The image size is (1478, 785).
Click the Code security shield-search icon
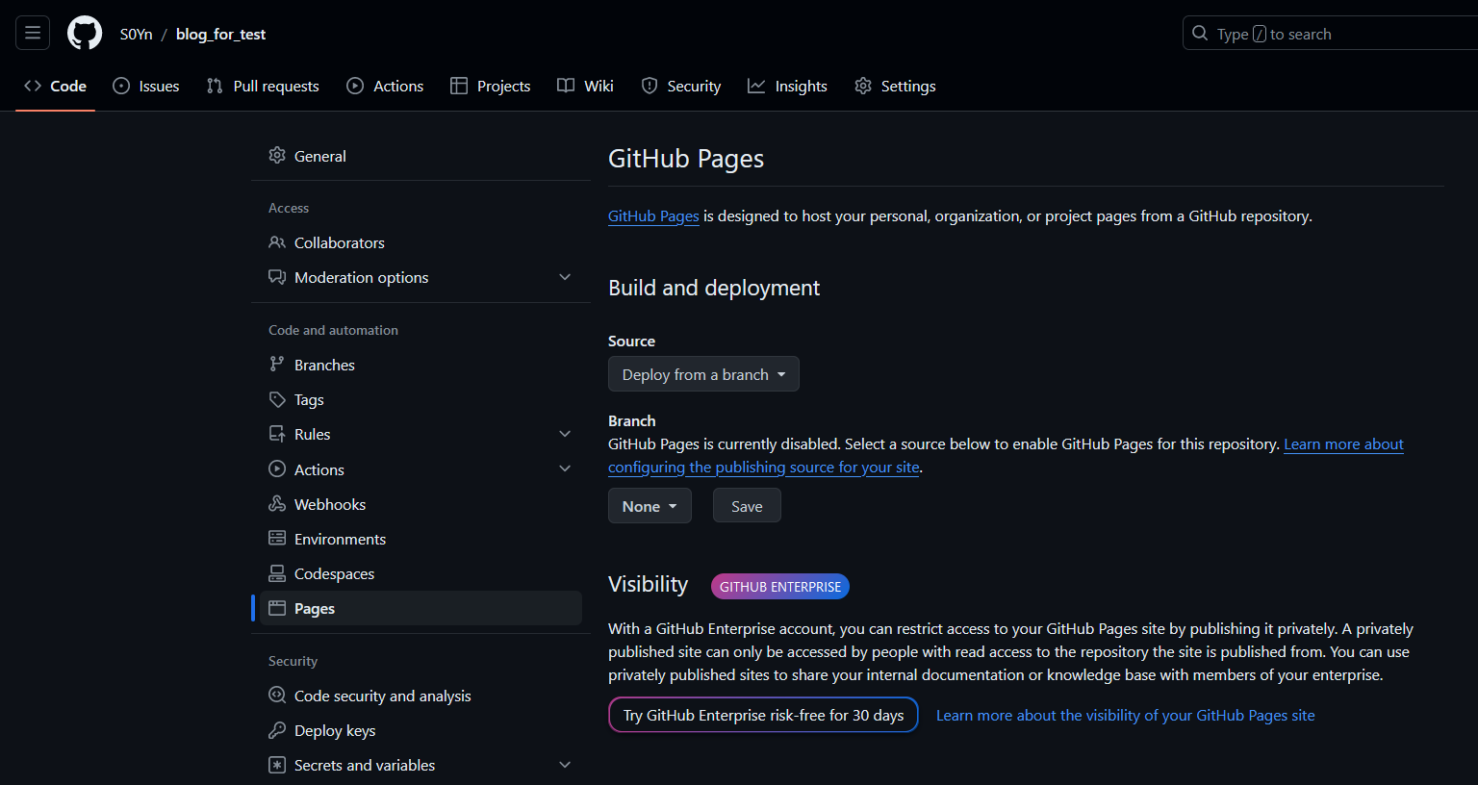coord(277,696)
